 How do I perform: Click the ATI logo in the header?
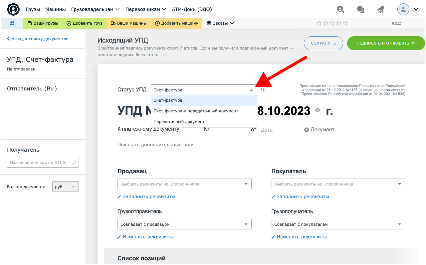[13, 9]
